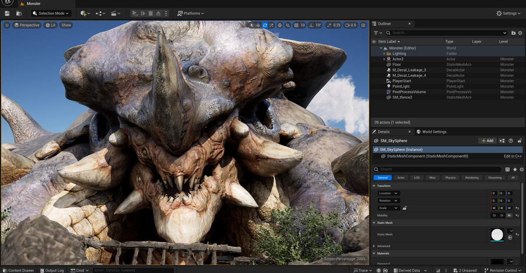This screenshot has height=273, width=526.
Task: Open the Settings menu
Action: [509, 14]
